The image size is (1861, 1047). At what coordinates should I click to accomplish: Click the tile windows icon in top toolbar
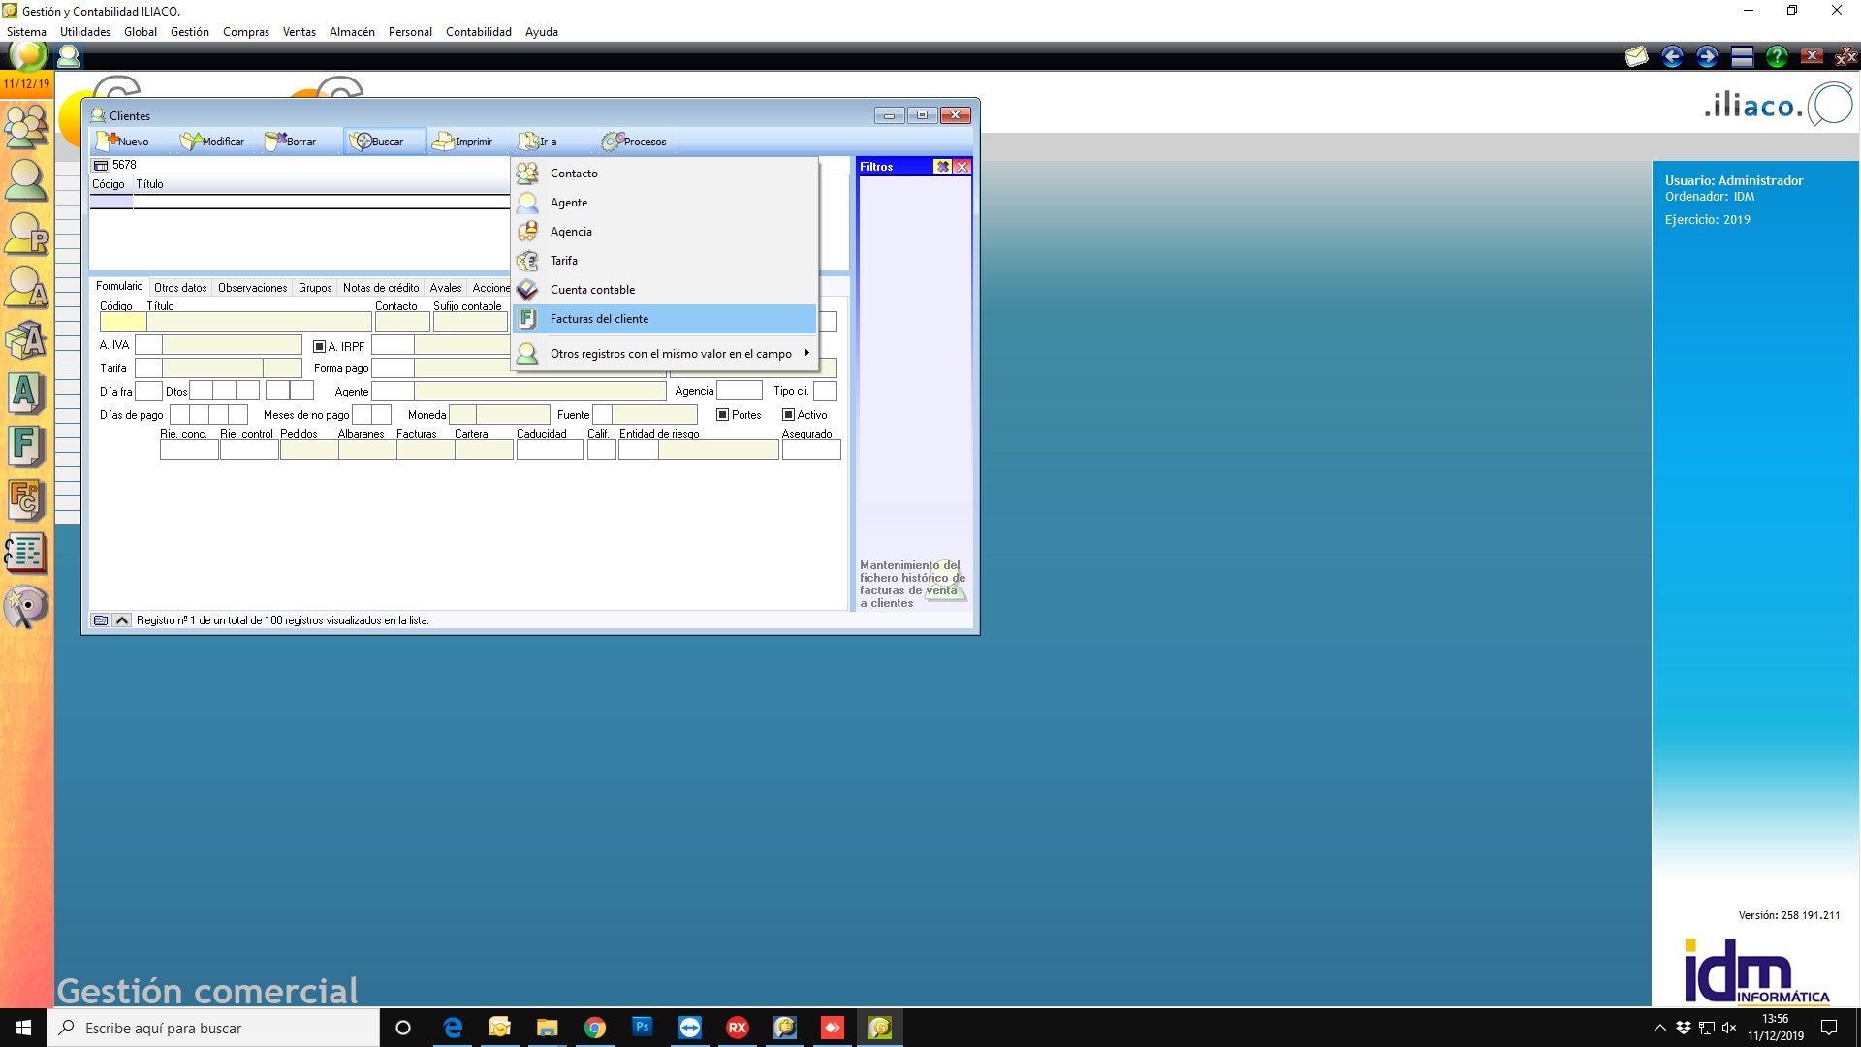point(1742,56)
